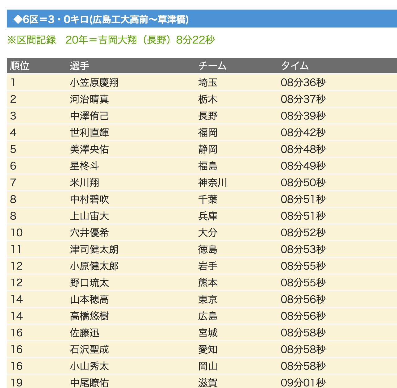The width and height of the screenshot is (397, 388).
Task: Click time value 08分36秒
Action: point(303,82)
